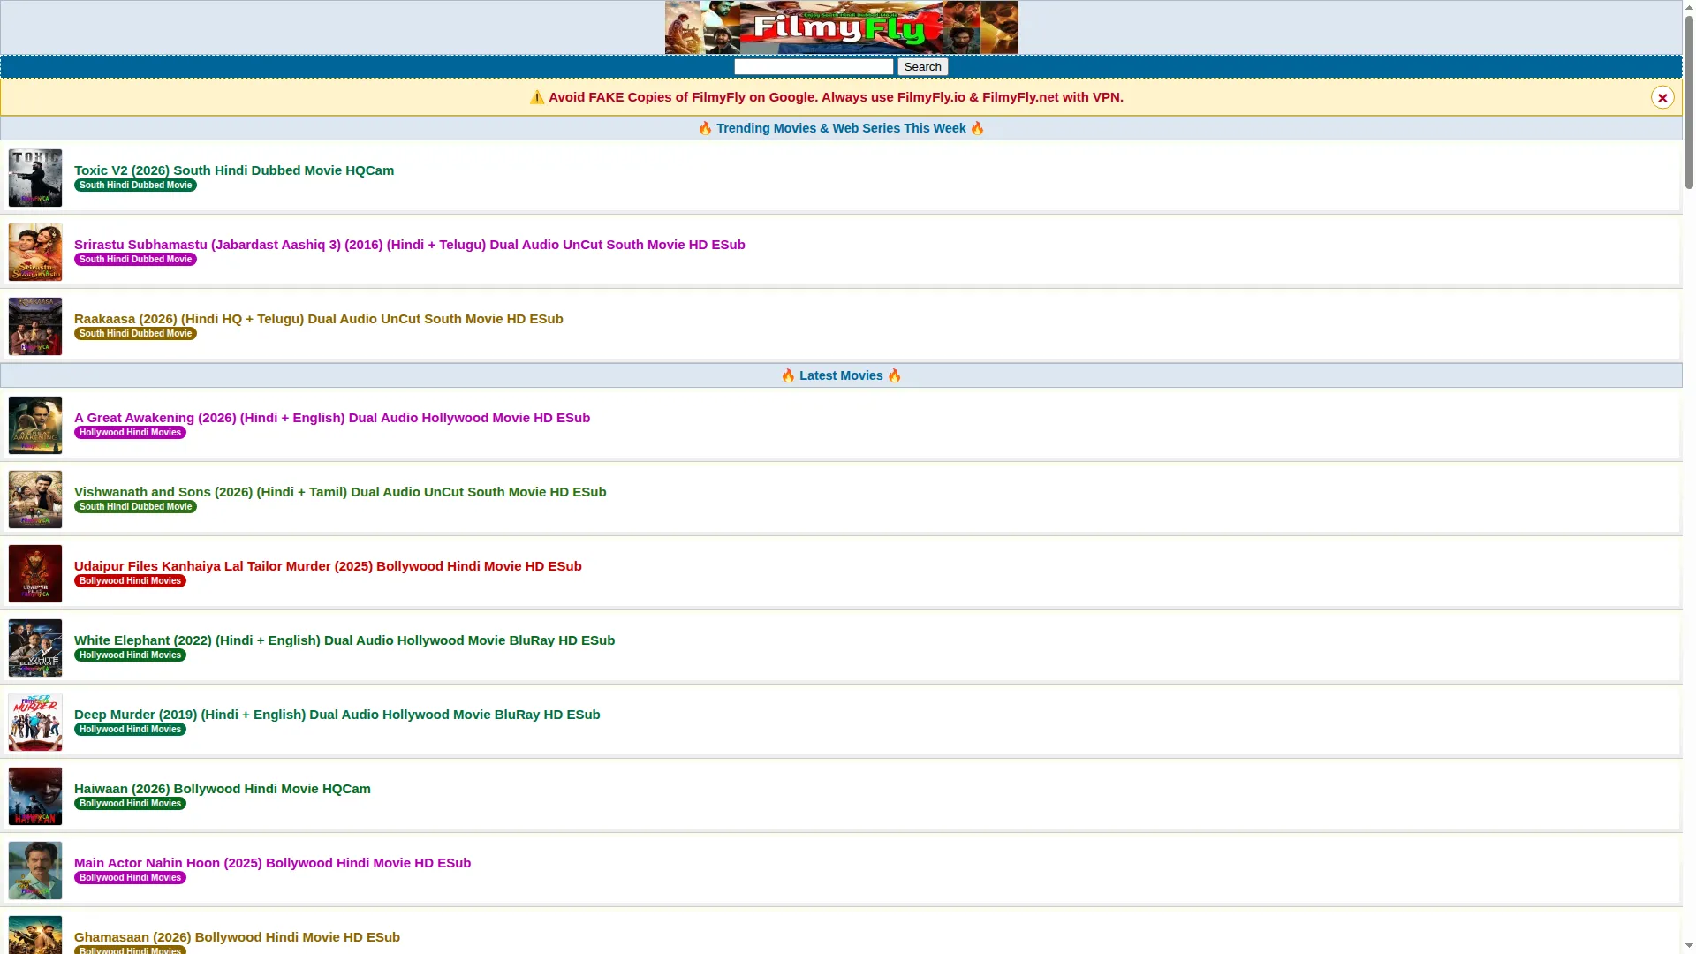Open Main Actor Nahin Hoon (2025) link
The image size is (1696, 954).
click(x=272, y=863)
